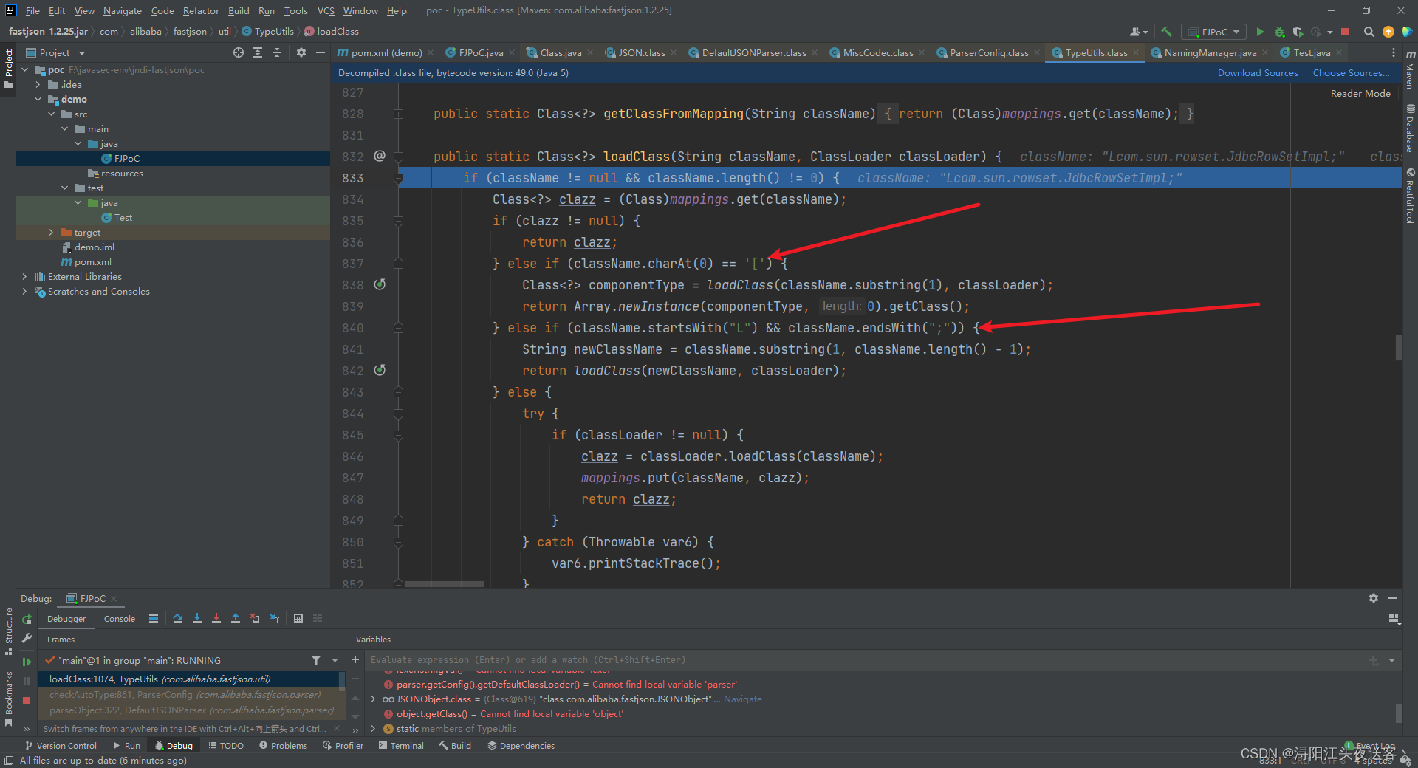Screen dimensions: 1418x768
Task: Click Download Sources link
Action: pos(1258,72)
